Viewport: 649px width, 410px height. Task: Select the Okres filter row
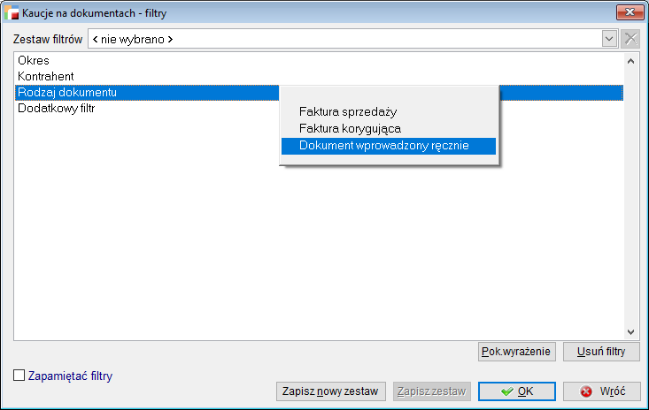(34, 61)
